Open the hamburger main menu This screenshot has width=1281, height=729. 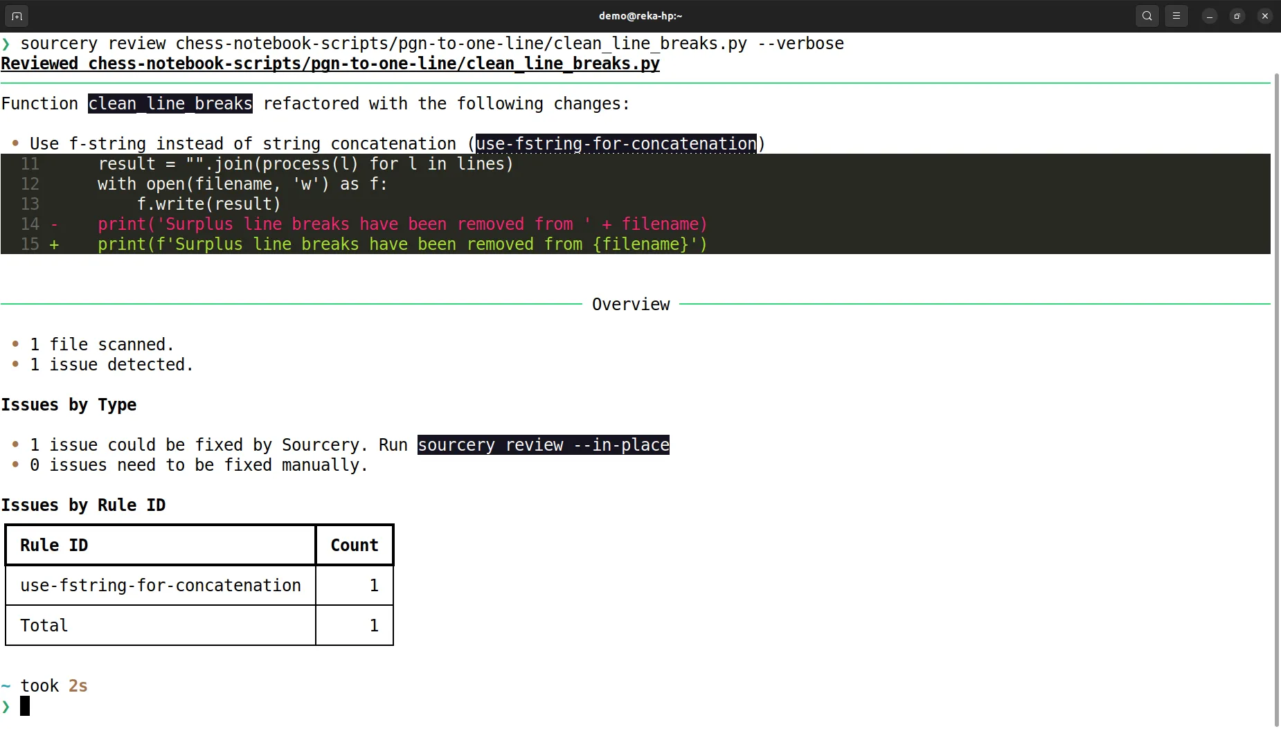(1176, 15)
